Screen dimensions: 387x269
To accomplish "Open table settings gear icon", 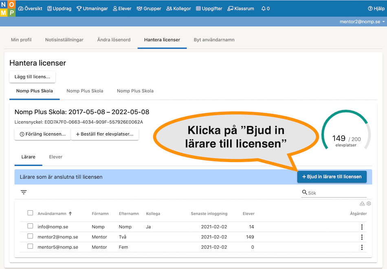I will (x=369, y=203).
